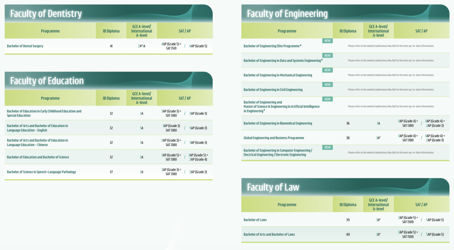454x250 pixels.
Task: Click SAT / AP column header in Law table
Action: [x=421, y=205]
